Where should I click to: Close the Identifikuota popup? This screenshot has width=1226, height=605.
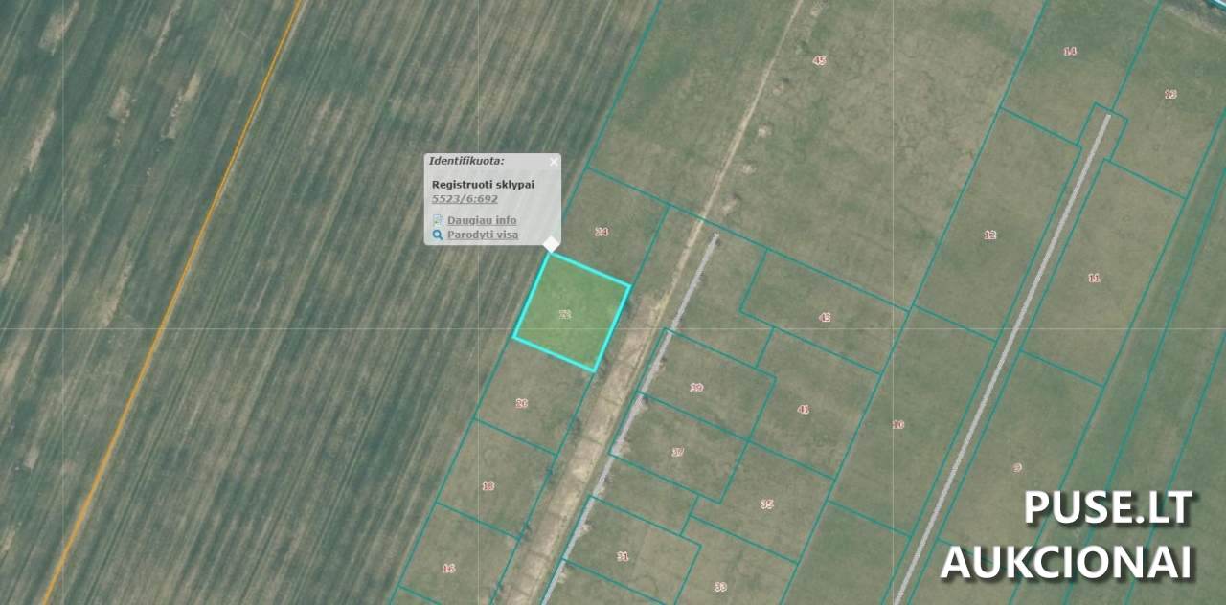(x=553, y=162)
